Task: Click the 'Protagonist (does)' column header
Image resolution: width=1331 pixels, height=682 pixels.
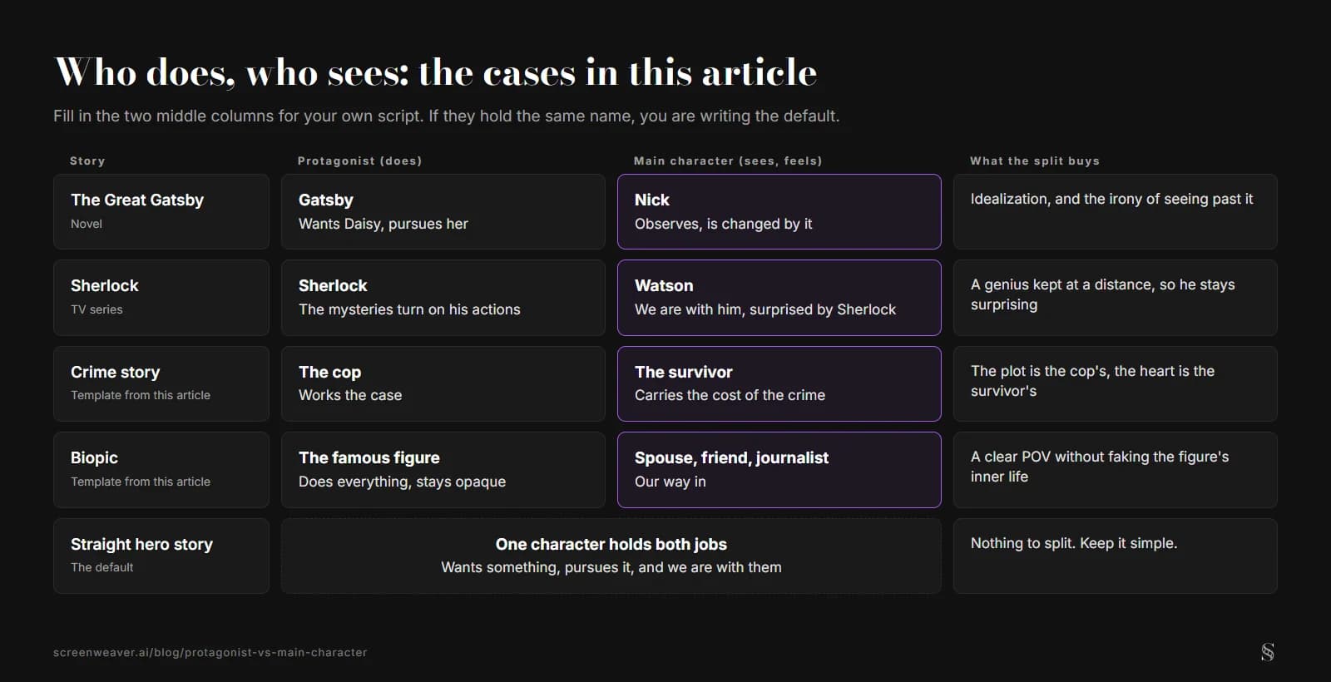Action: (x=359, y=161)
